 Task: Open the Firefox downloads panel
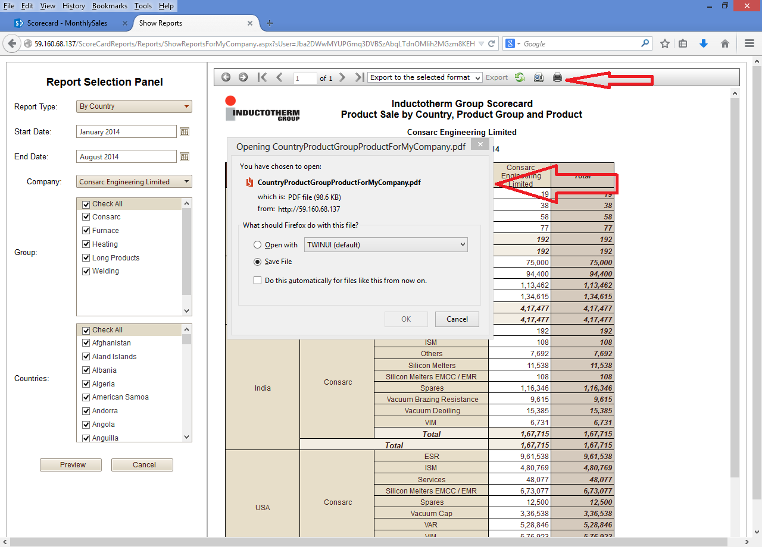[x=704, y=43]
